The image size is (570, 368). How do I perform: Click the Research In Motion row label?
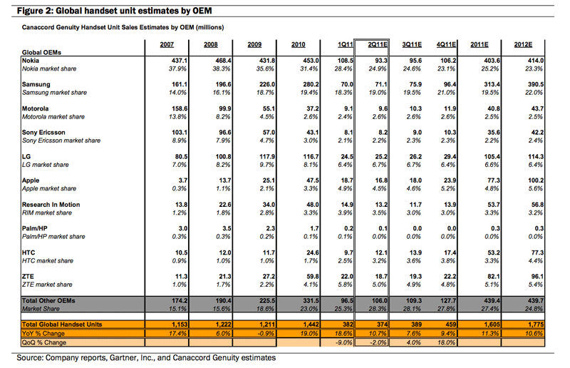coord(51,205)
